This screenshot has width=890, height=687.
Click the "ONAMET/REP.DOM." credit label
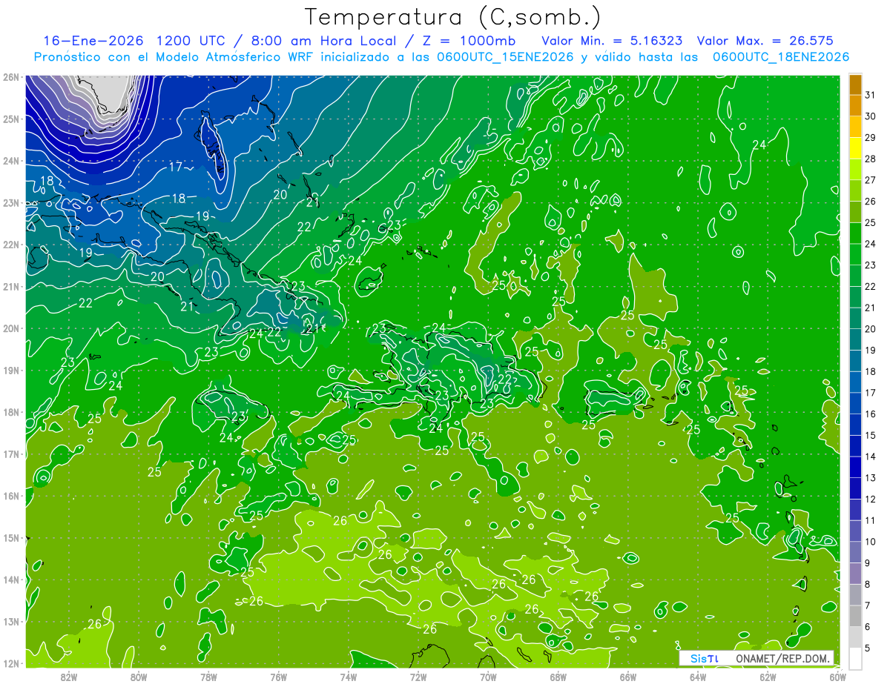pos(782,658)
